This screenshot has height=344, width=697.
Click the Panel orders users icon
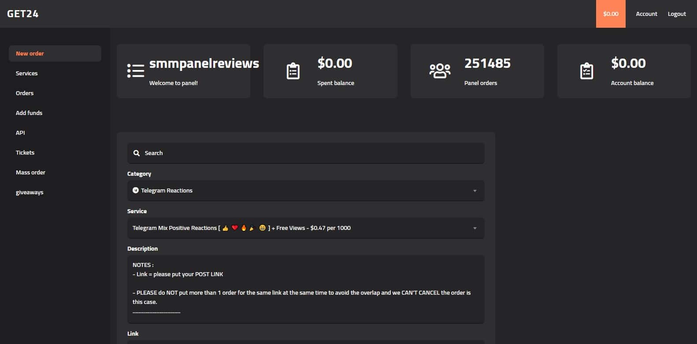tap(440, 71)
